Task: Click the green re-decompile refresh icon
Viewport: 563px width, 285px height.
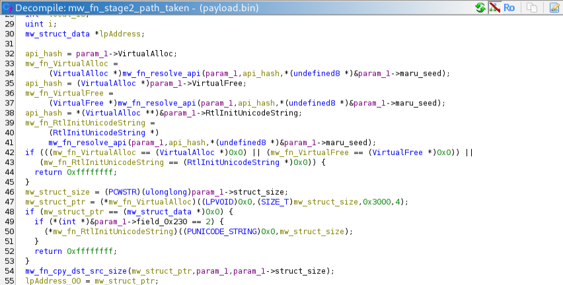Action: click(480, 7)
